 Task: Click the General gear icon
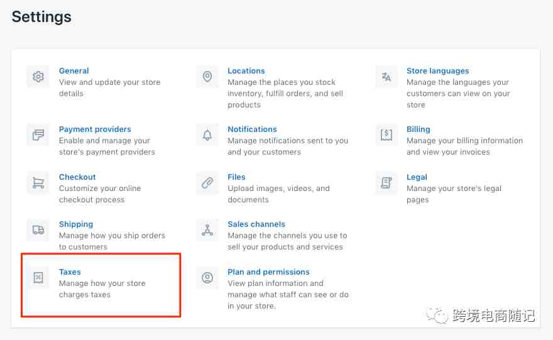click(x=38, y=77)
